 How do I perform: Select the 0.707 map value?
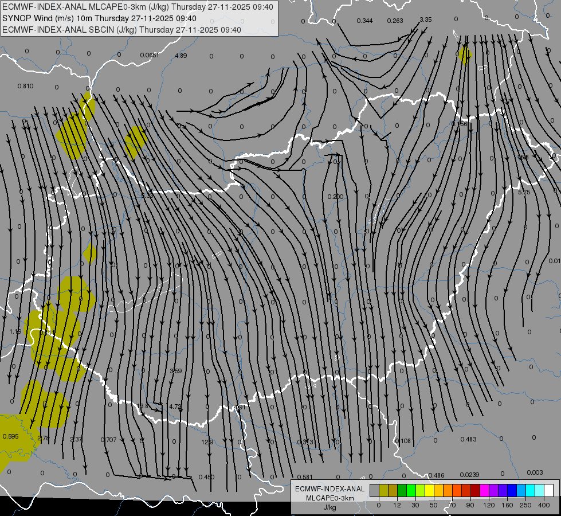pos(108,440)
